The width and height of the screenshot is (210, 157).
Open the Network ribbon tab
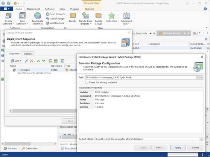89,9
